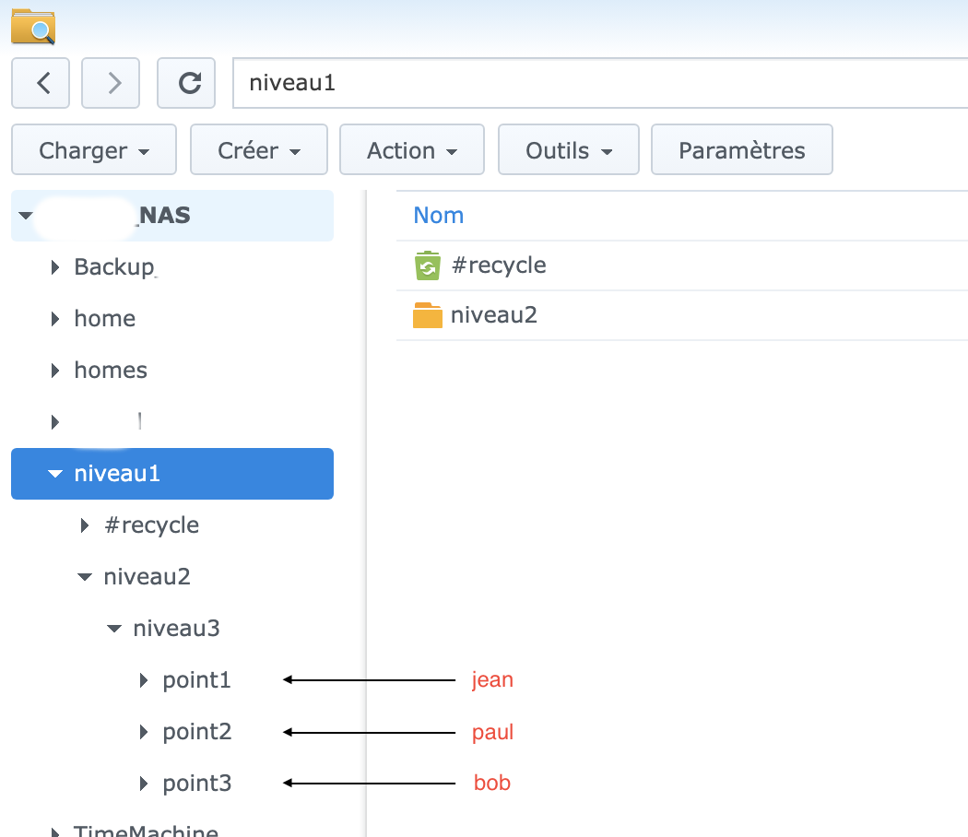Expand the point1 folder arrow
968x837 pixels.
[143, 680]
